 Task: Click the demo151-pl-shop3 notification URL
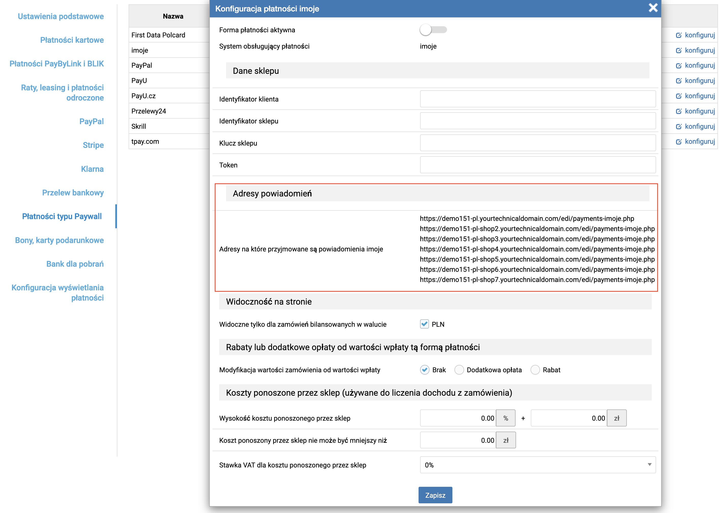(x=537, y=239)
